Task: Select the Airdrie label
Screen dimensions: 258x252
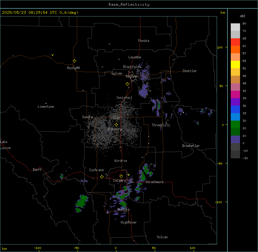Action: (121, 161)
